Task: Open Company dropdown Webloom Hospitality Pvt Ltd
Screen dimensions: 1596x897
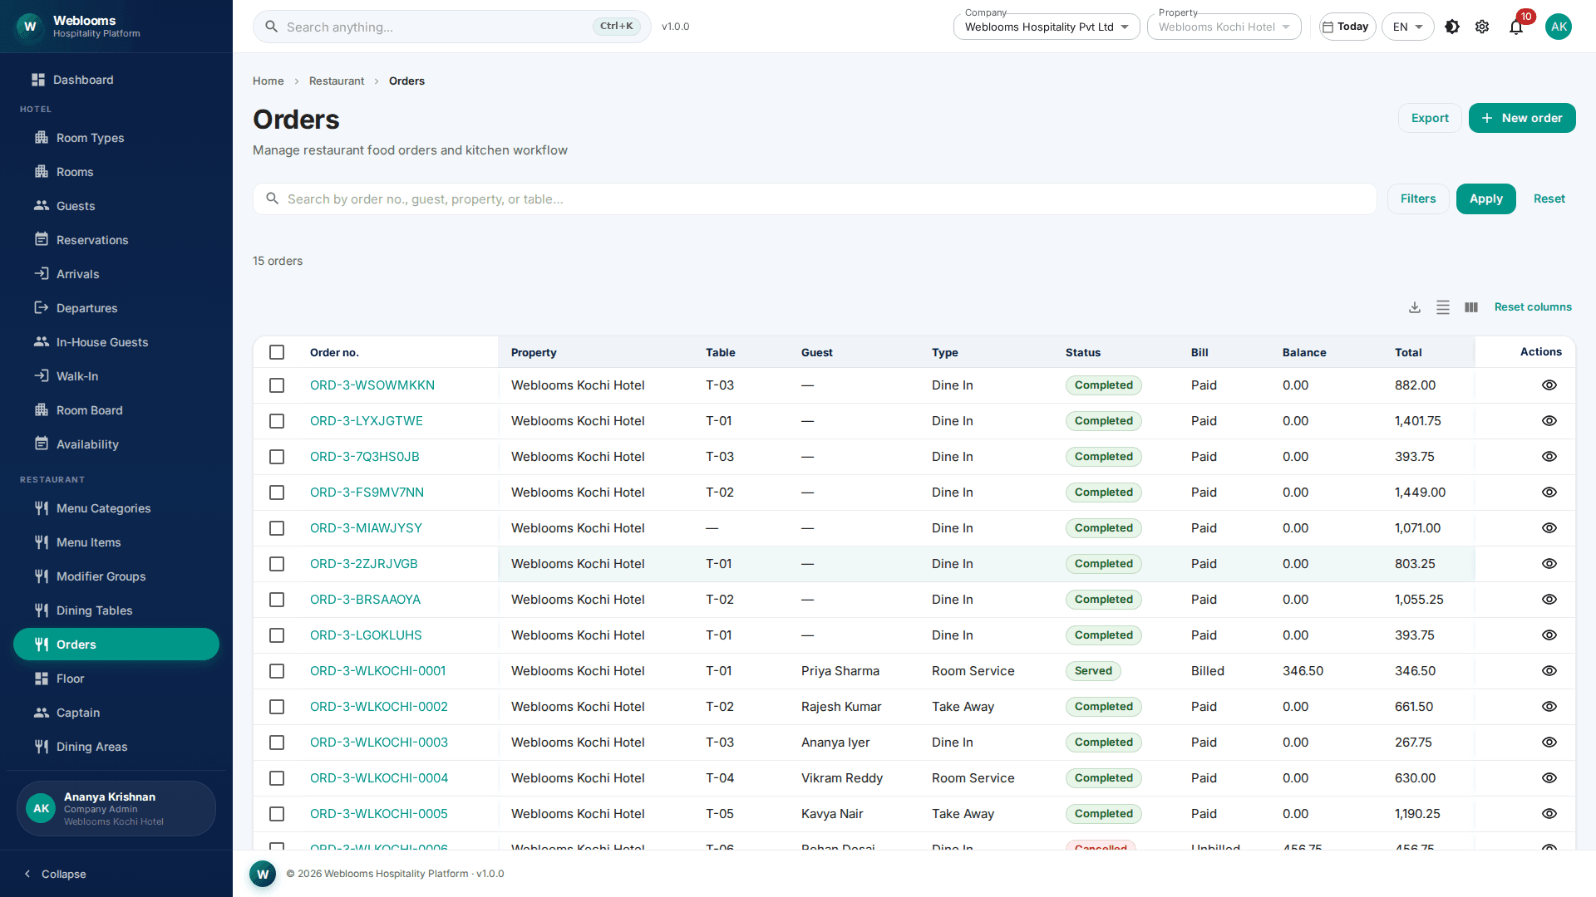Action: point(1047,27)
